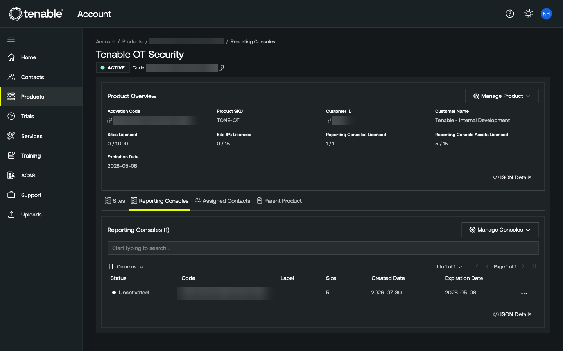The width and height of the screenshot is (563, 351).
Task: Copy the product code next to ACTIVE badge
Action: coord(221,68)
